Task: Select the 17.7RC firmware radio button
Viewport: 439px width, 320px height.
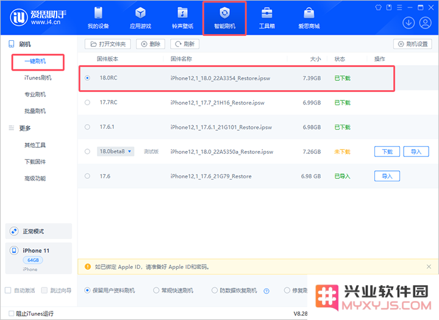Action: tap(87, 102)
